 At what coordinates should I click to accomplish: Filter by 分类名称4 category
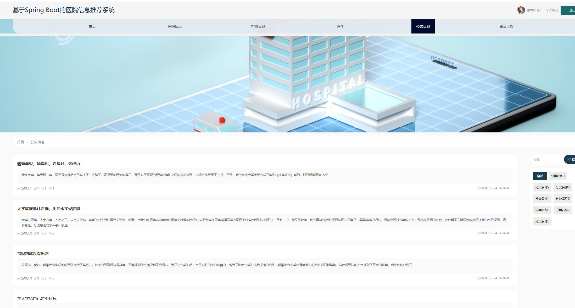coord(542,199)
